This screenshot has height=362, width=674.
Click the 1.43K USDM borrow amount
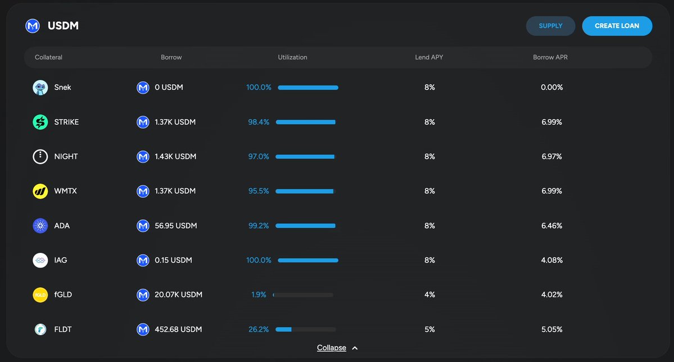click(x=175, y=156)
